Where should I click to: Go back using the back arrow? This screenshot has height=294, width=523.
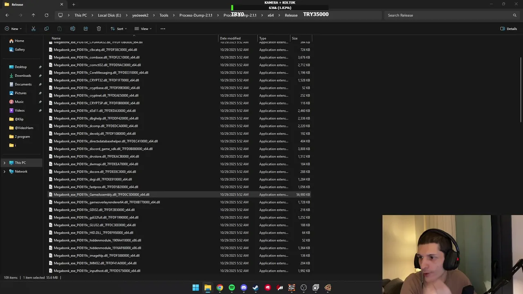pyautogui.click(x=7, y=15)
